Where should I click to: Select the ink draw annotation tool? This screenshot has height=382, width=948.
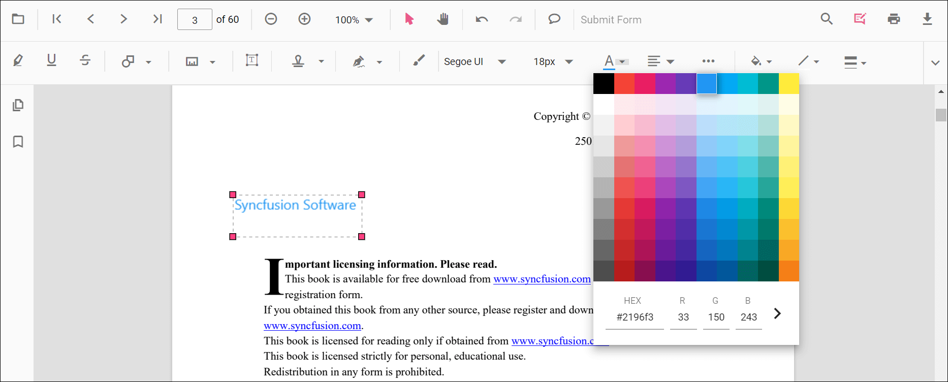419,61
